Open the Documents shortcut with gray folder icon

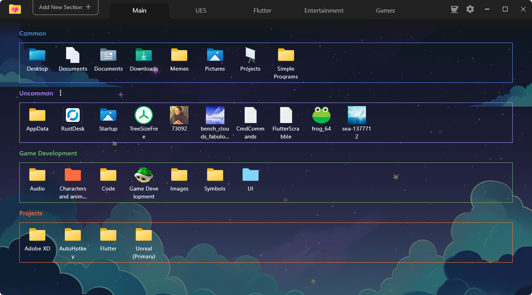click(108, 60)
